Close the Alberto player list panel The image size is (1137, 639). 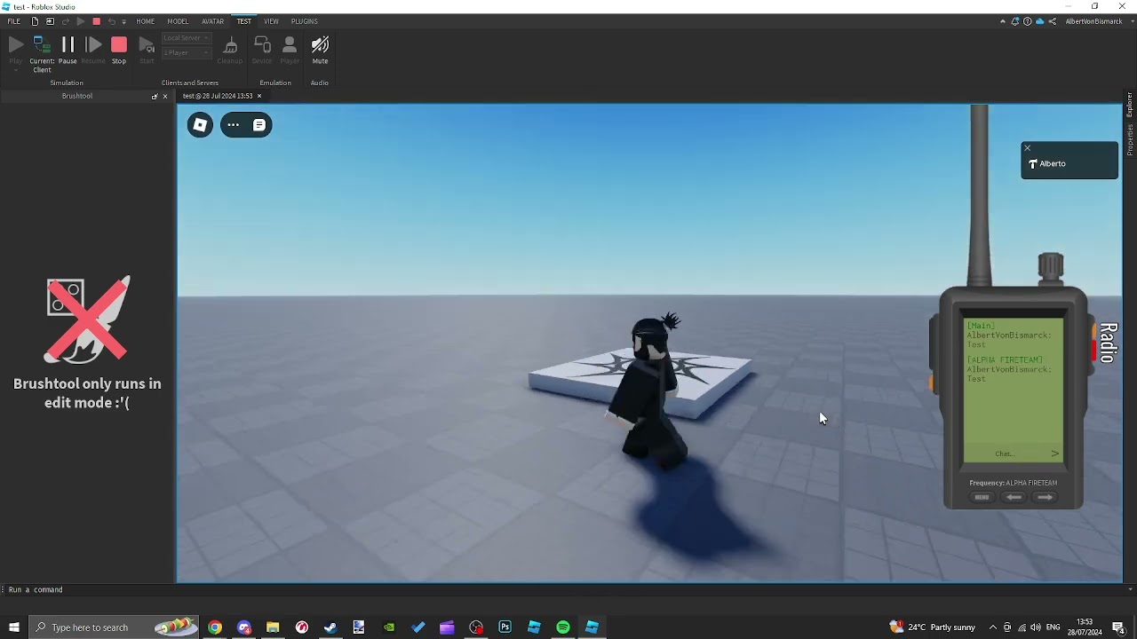click(1028, 148)
